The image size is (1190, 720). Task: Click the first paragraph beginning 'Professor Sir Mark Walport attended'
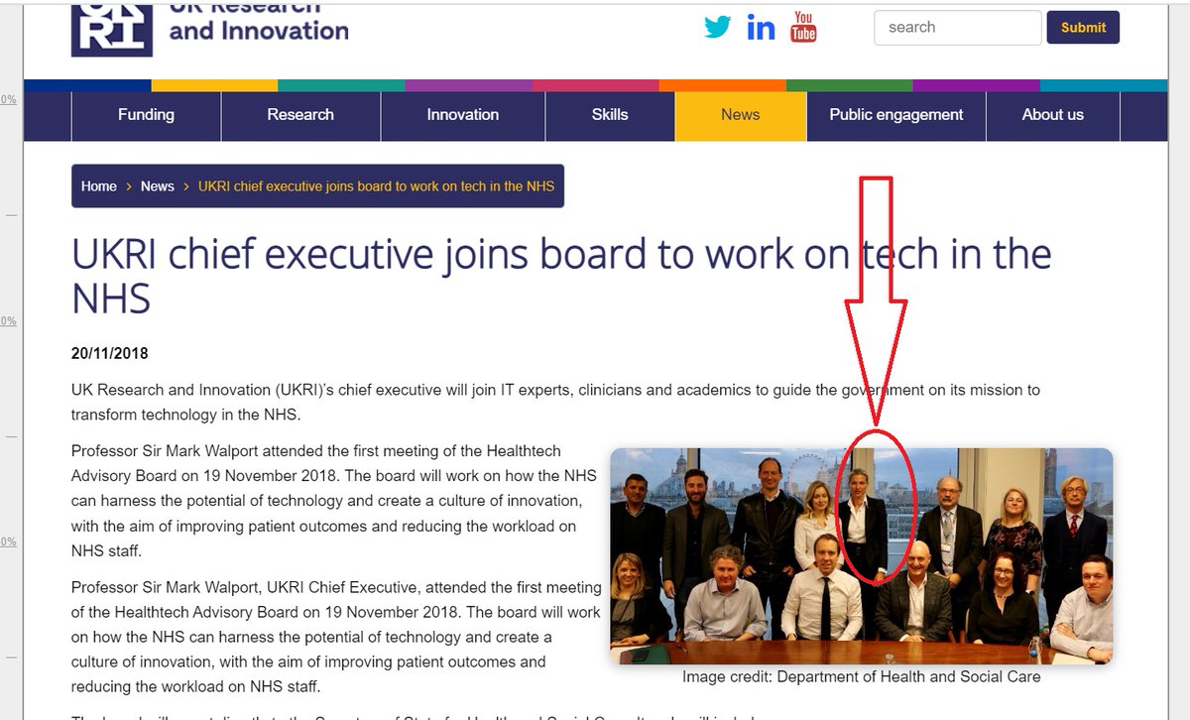(x=335, y=501)
